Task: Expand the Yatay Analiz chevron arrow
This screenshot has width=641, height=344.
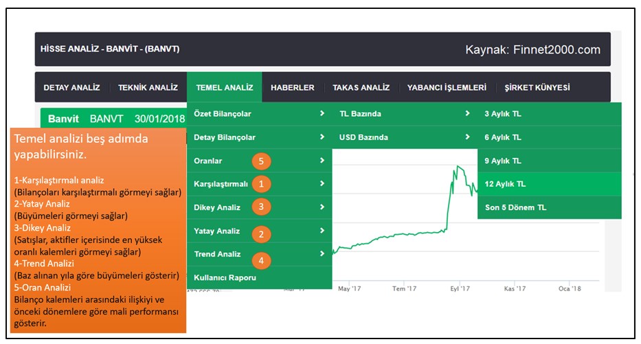Action: 322,231
